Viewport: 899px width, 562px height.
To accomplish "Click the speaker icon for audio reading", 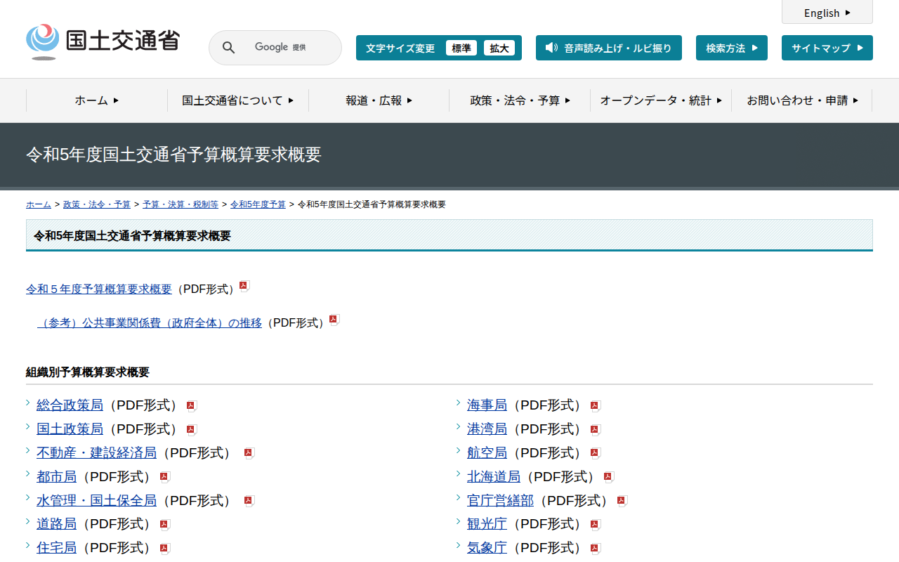I will point(551,48).
